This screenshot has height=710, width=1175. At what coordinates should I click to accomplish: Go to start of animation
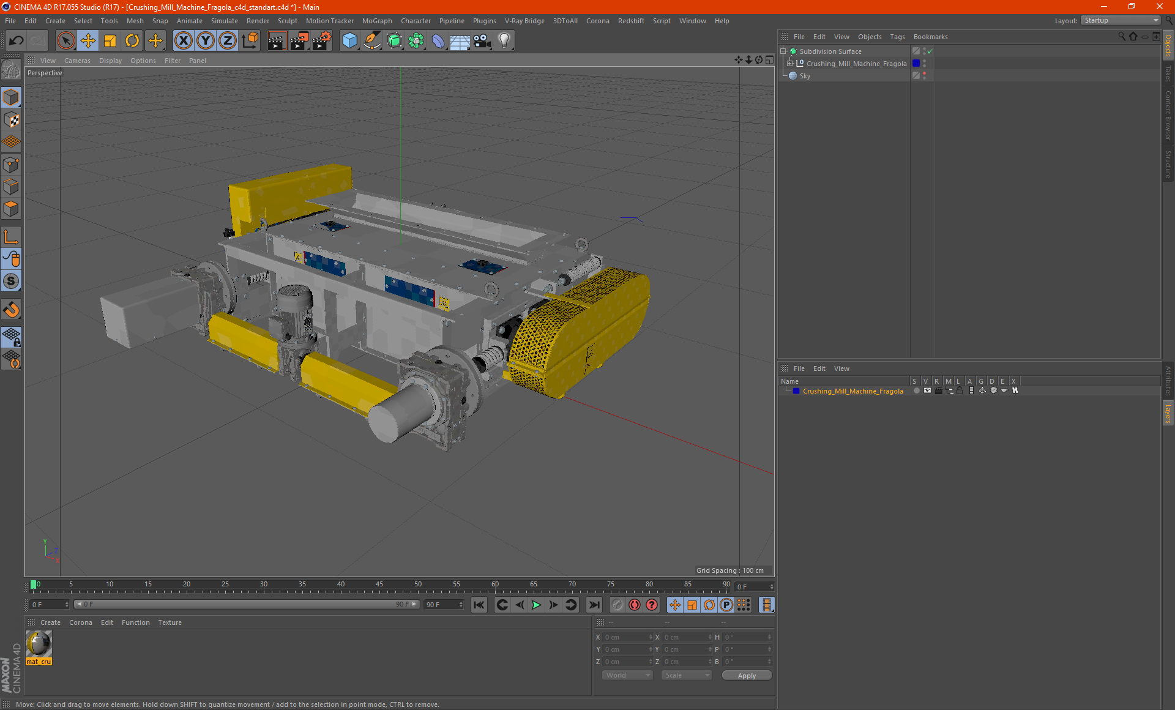(x=479, y=605)
